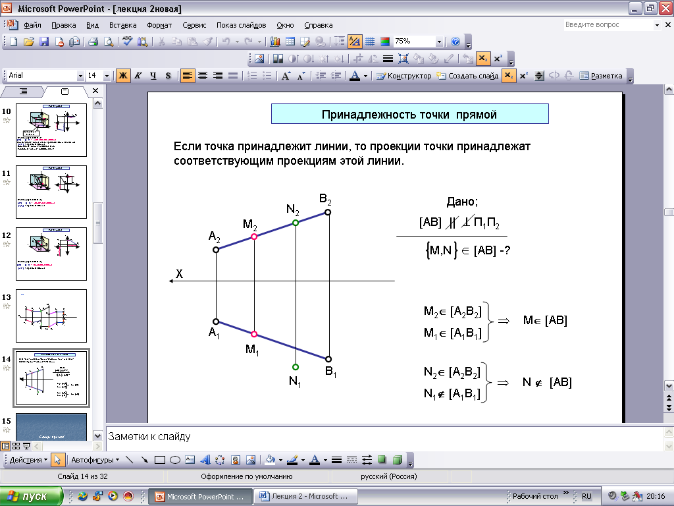This screenshot has width=674, height=506.
Task: Run the ABC spelling check
Action: [127, 42]
